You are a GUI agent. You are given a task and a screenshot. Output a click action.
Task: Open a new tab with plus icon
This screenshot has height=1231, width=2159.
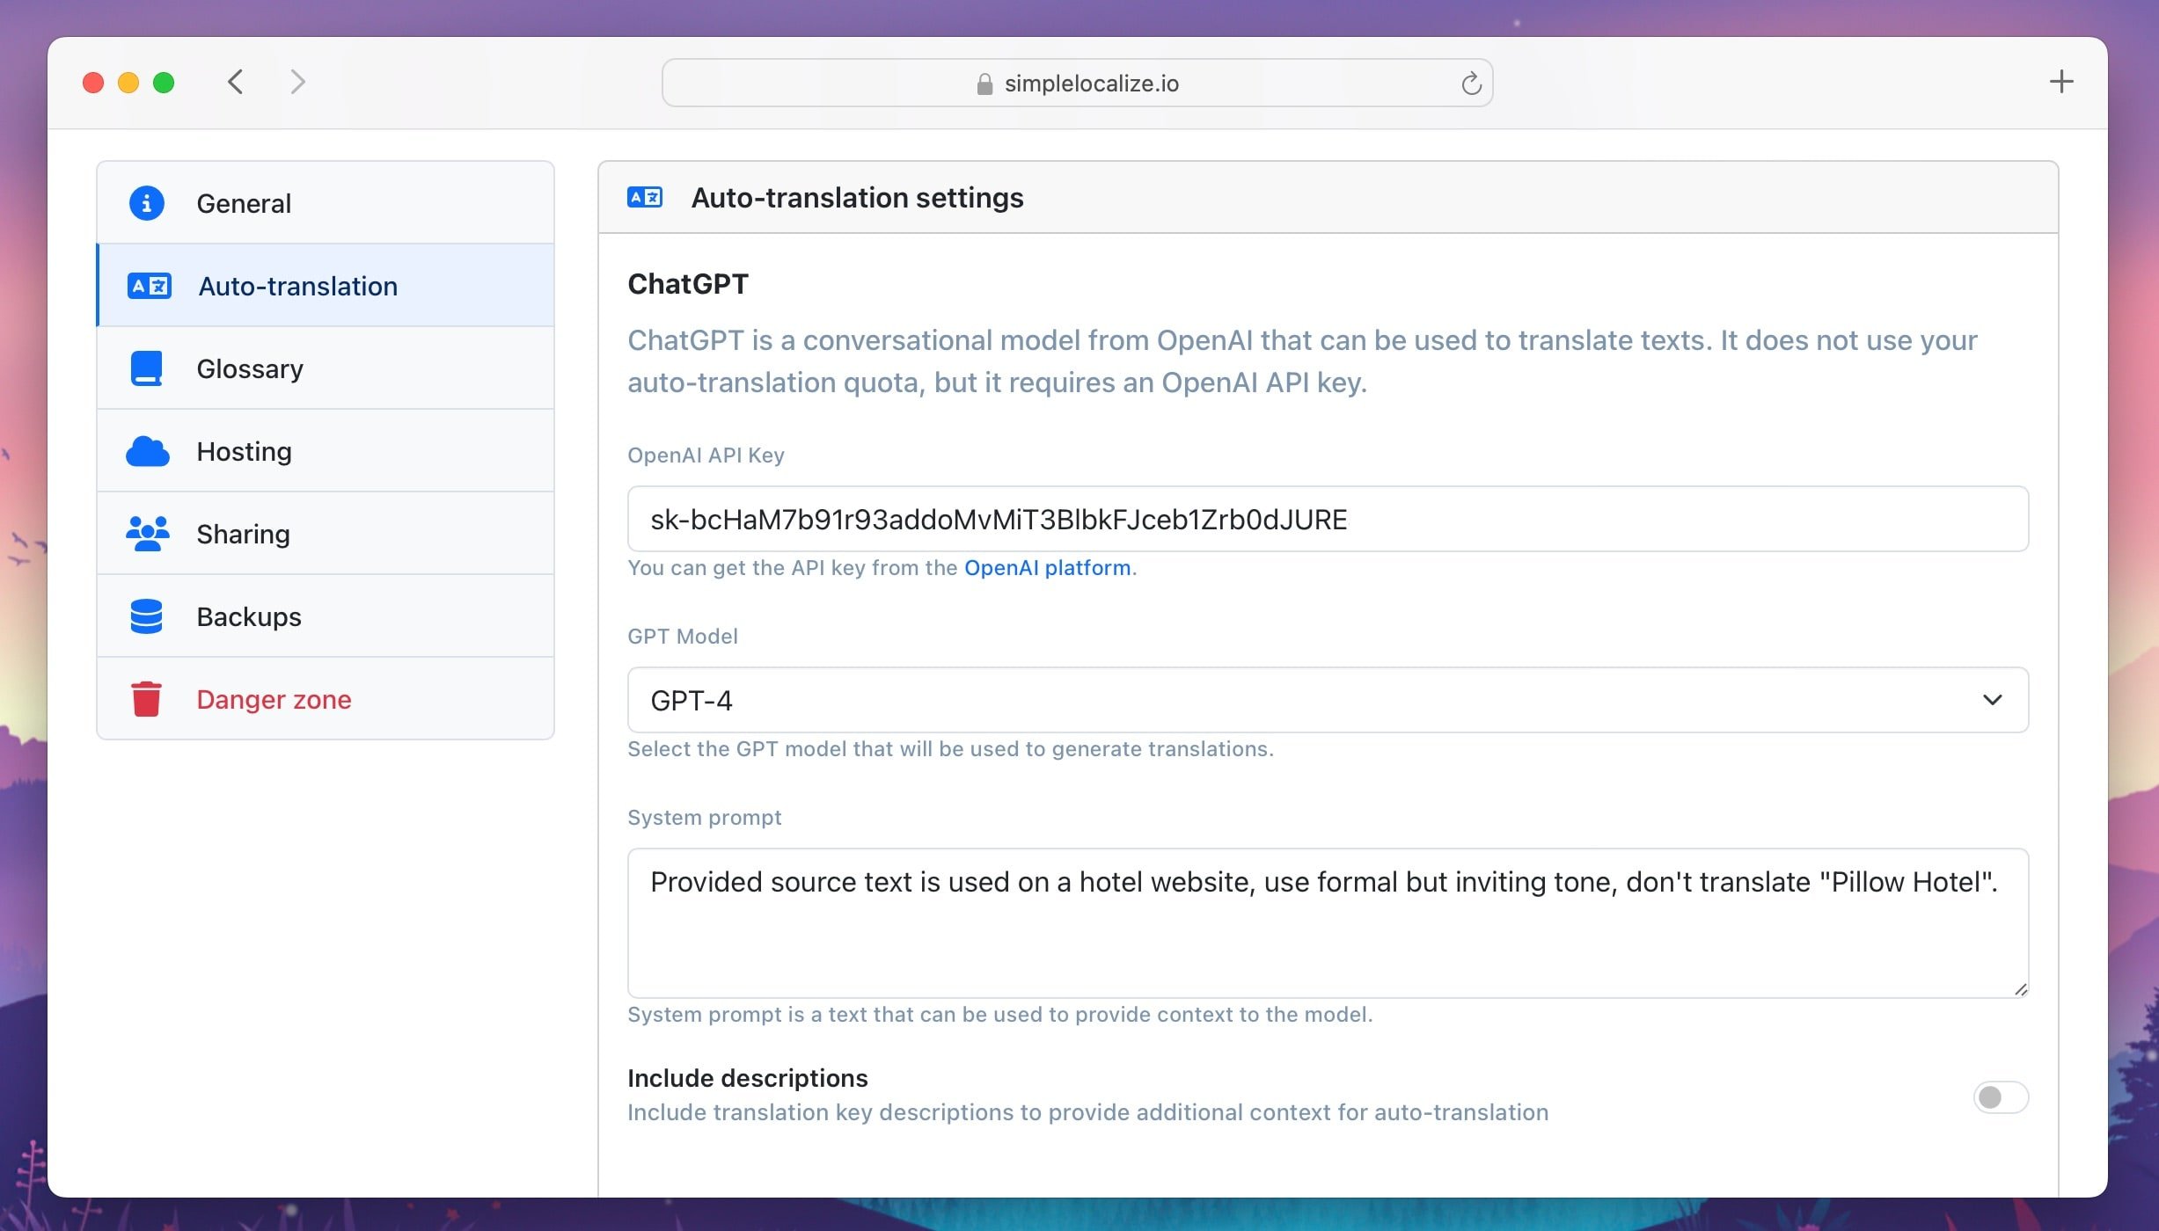(2061, 83)
